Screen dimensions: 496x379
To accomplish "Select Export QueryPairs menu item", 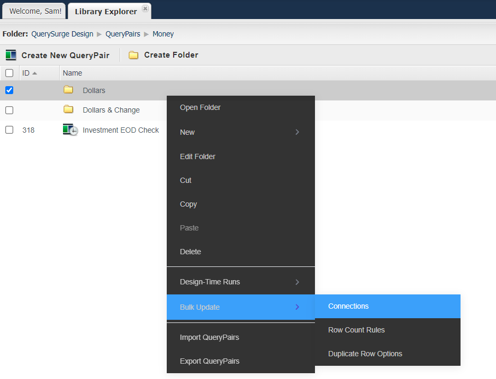I will click(241, 361).
